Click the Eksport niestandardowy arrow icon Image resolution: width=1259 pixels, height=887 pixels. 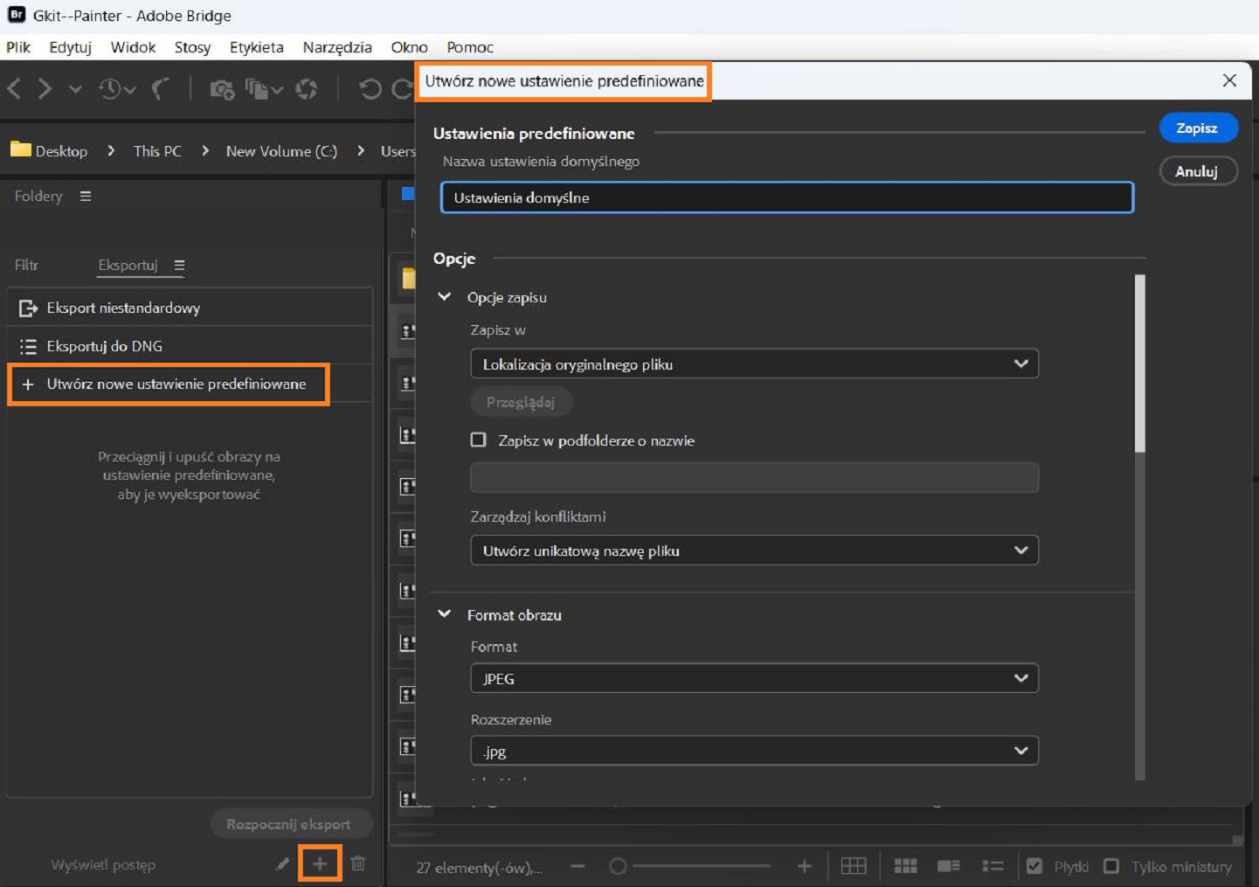click(28, 308)
